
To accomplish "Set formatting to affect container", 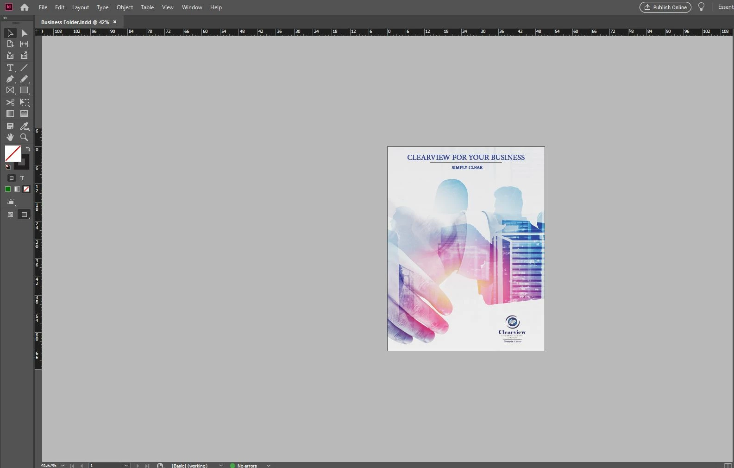I will pyautogui.click(x=12, y=178).
